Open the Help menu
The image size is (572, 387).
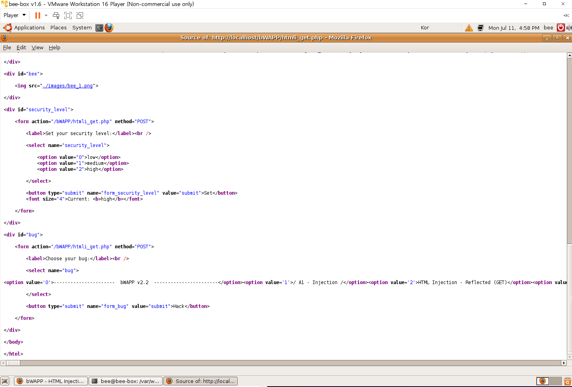[54, 47]
